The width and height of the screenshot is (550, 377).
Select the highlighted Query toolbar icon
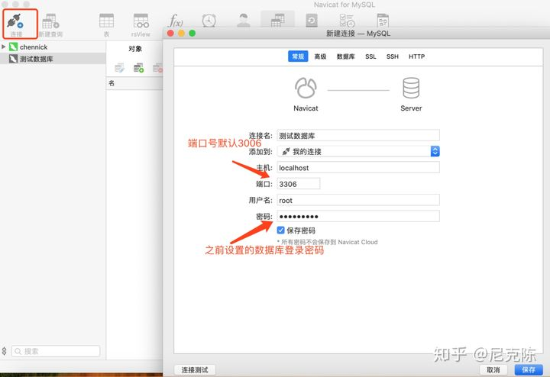tap(277, 20)
